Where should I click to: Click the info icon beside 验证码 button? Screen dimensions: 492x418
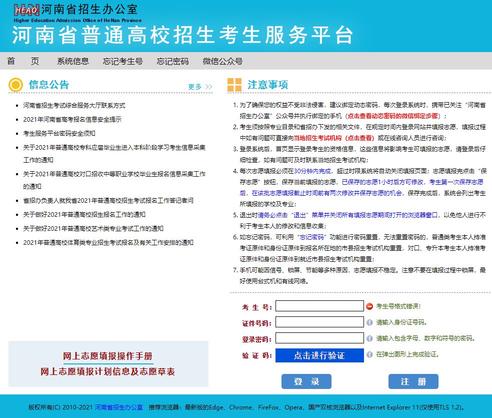(x=369, y=354)
